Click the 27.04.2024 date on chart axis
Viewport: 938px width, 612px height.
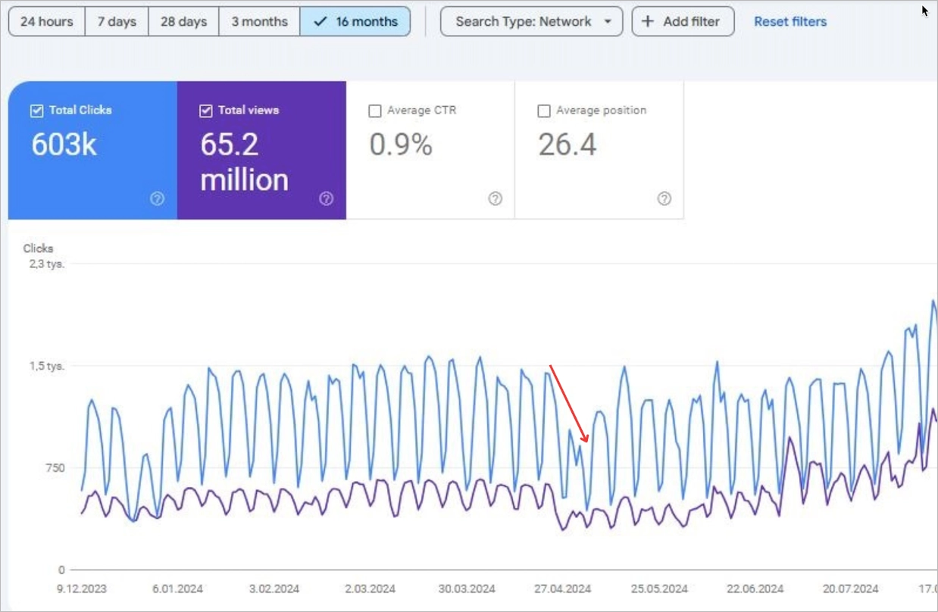(x=562, y=589)
